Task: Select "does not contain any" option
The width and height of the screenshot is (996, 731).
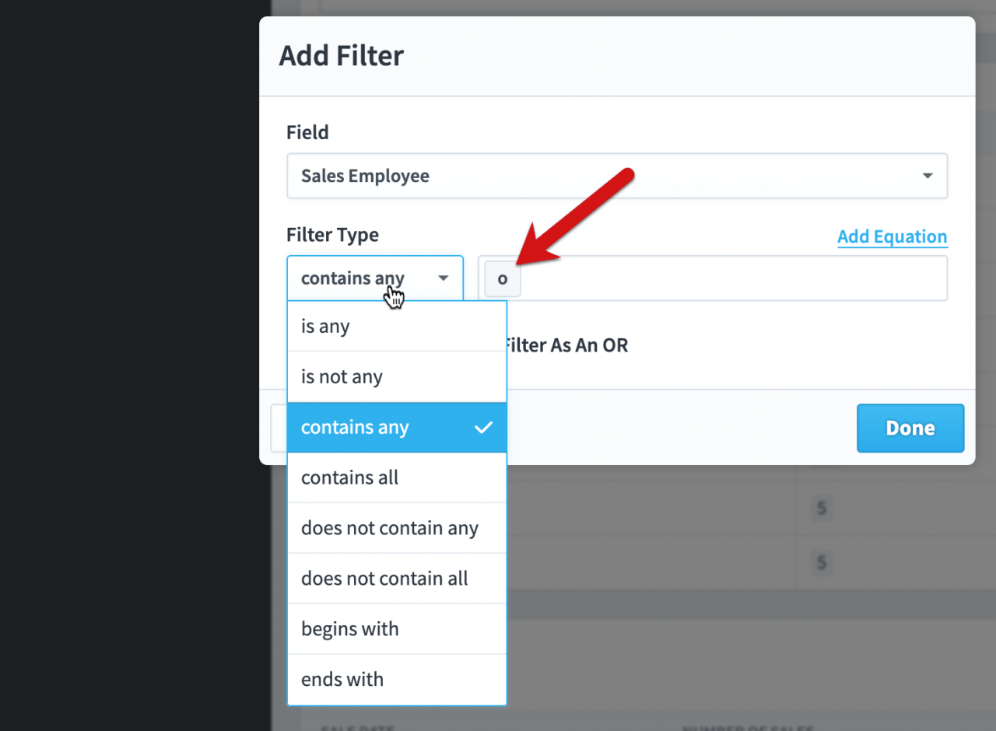Action: [x=389, y=527]
